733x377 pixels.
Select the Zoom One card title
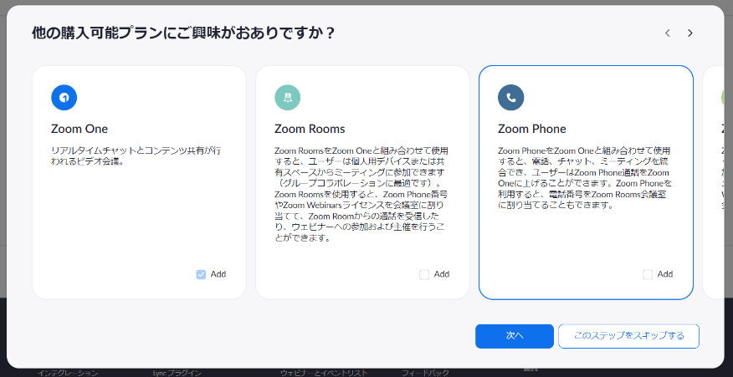(x=79, y=129)
